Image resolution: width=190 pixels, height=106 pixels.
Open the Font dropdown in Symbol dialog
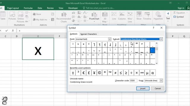(110, 39)
